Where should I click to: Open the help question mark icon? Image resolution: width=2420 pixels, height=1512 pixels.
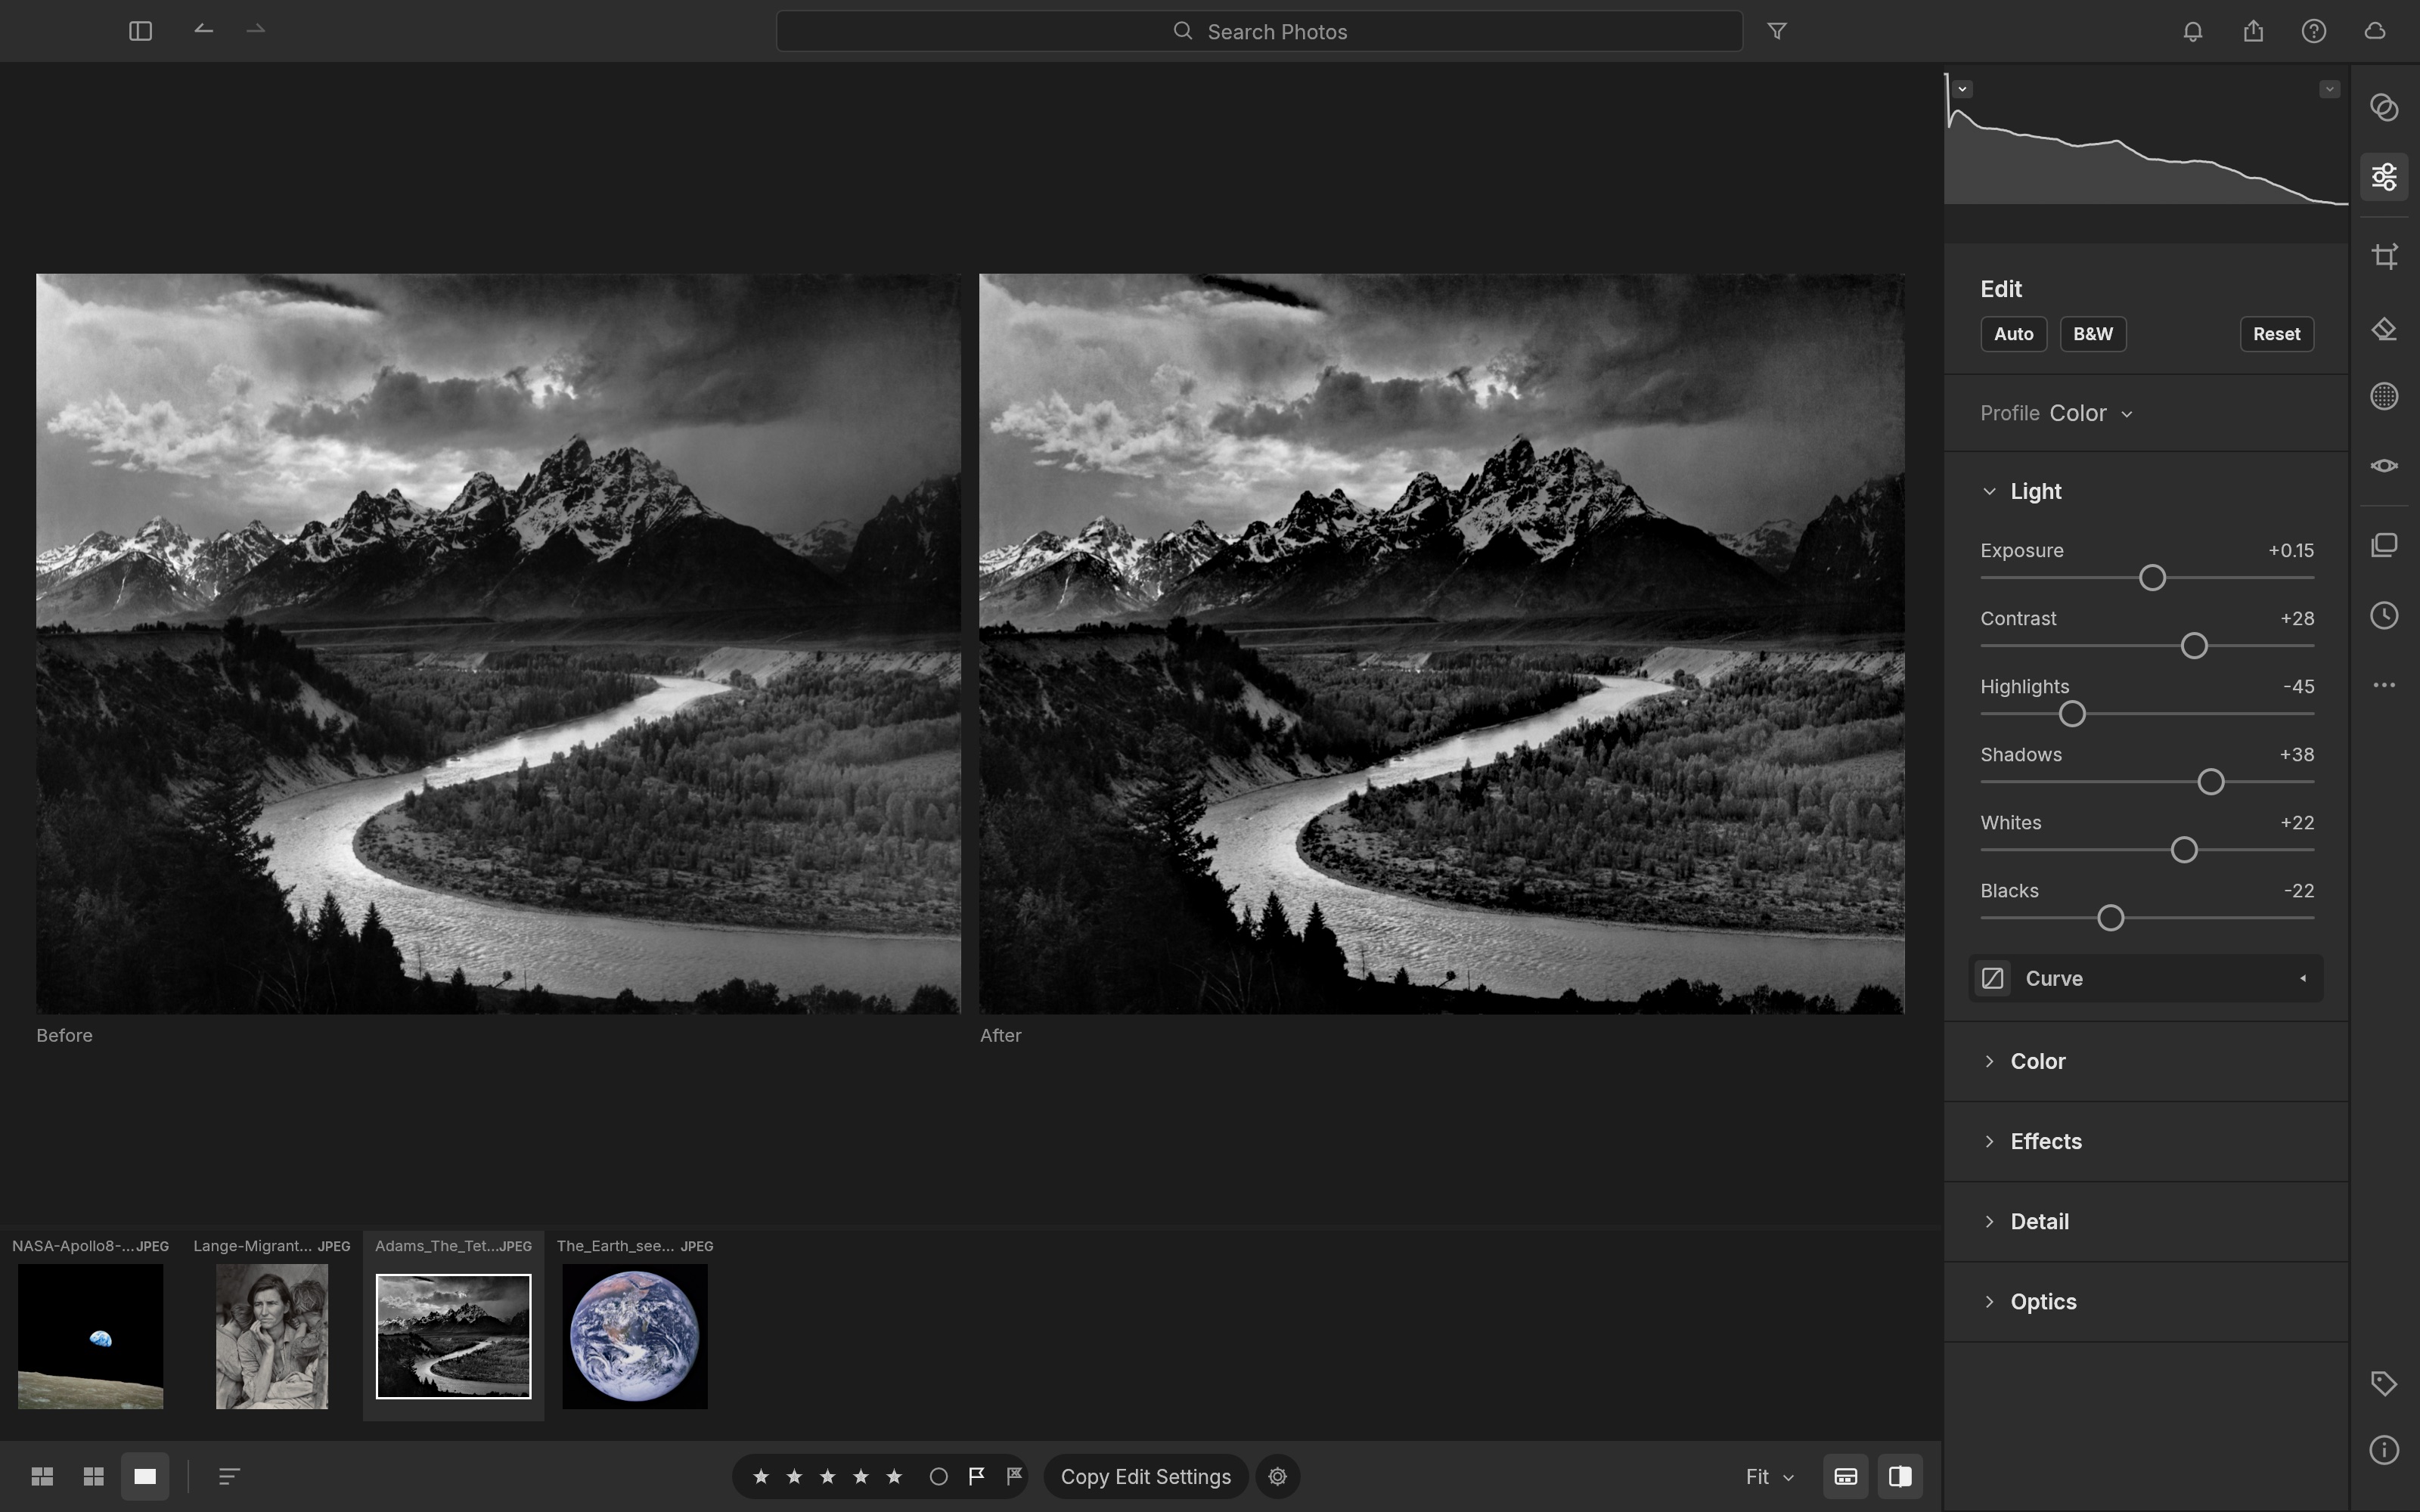[2314, 31]
